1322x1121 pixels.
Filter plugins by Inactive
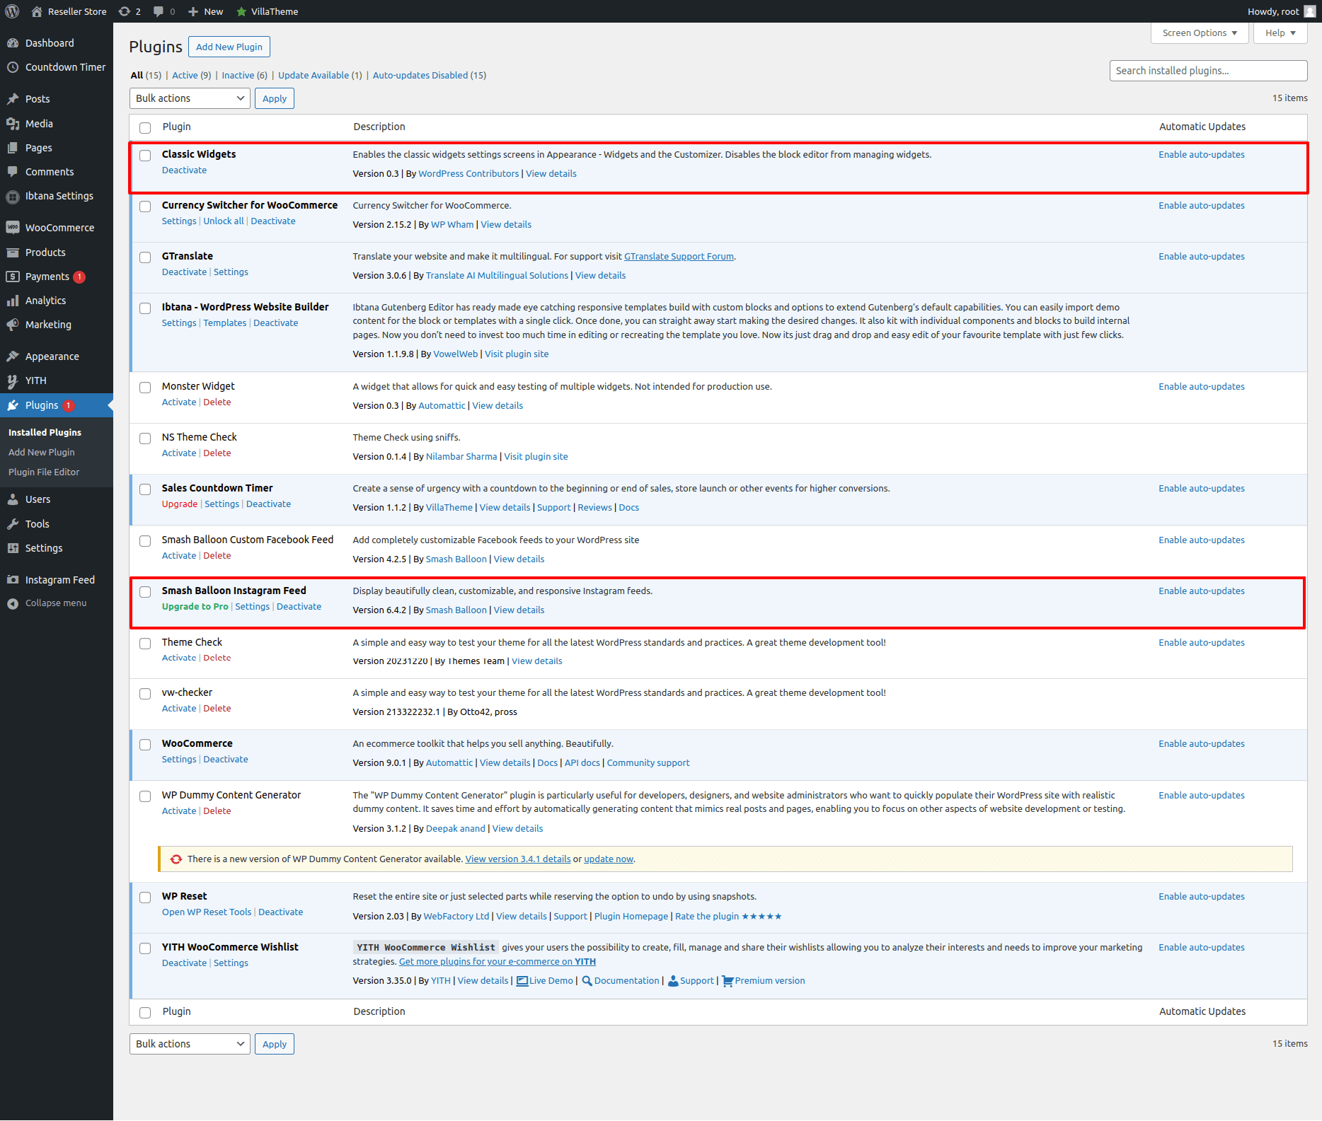tap(238, 75)
